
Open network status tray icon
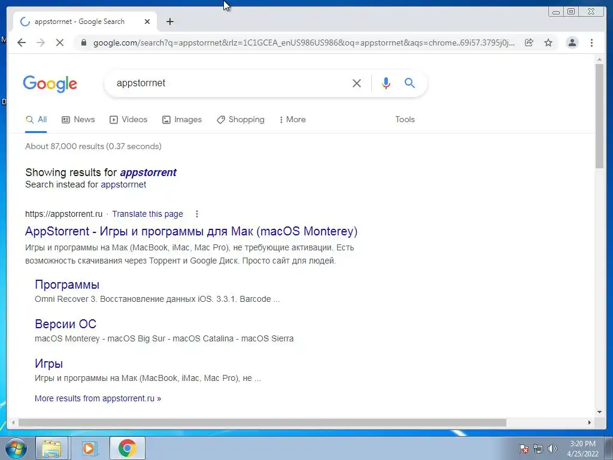click(x=538, y=449)
